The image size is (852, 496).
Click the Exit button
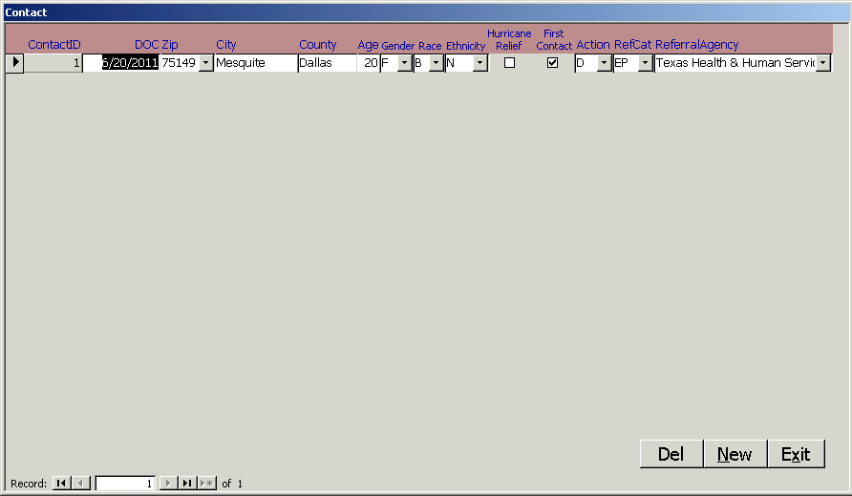point(796,454)
